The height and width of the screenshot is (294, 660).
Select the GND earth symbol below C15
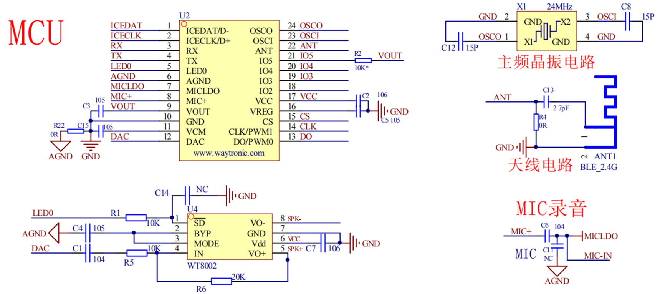(x=91, y=146)
